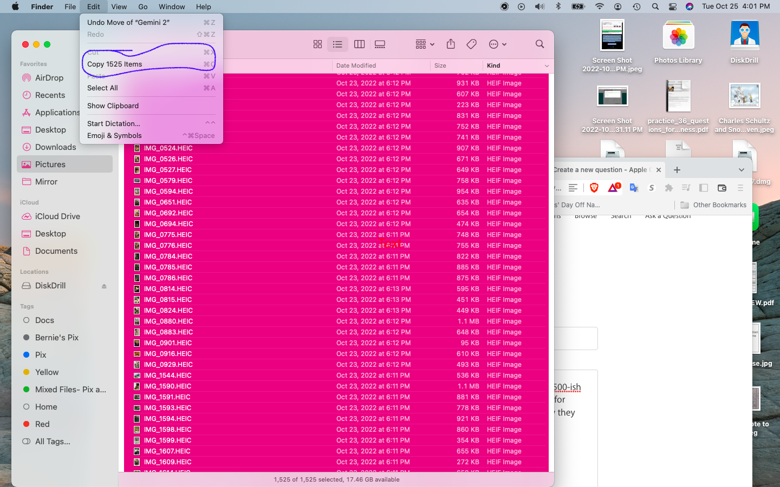This screenshot has height=487, width=780.
Task: Switch Finder to icon view
Action: (x=318, y=44)
